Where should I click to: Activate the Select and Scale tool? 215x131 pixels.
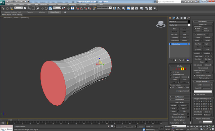pyautogui.click(x=50, y=8)
